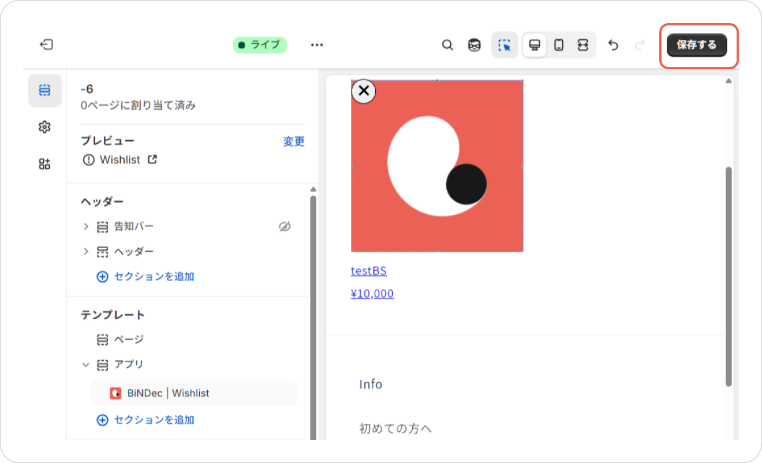Click the 保存する save button

(x=697, y=45)
